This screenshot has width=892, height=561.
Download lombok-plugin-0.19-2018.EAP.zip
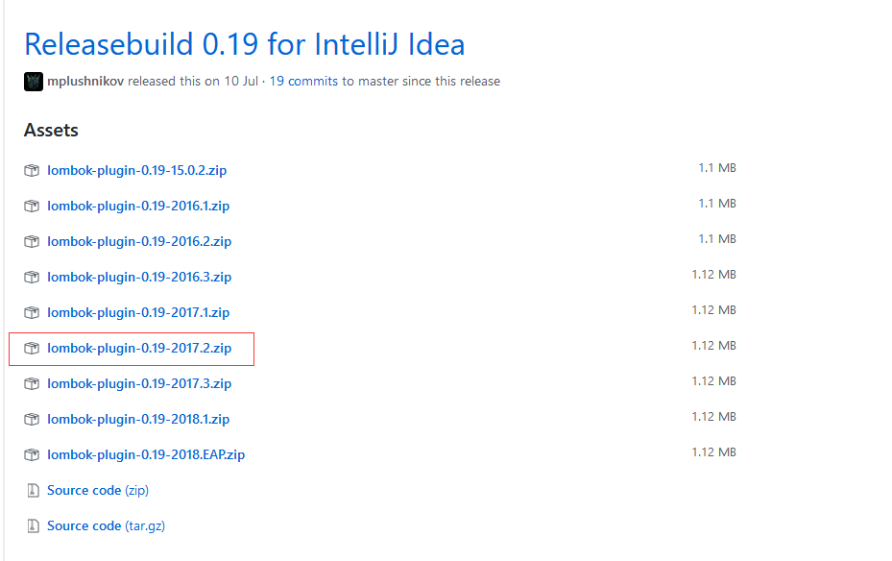point(146,455)
